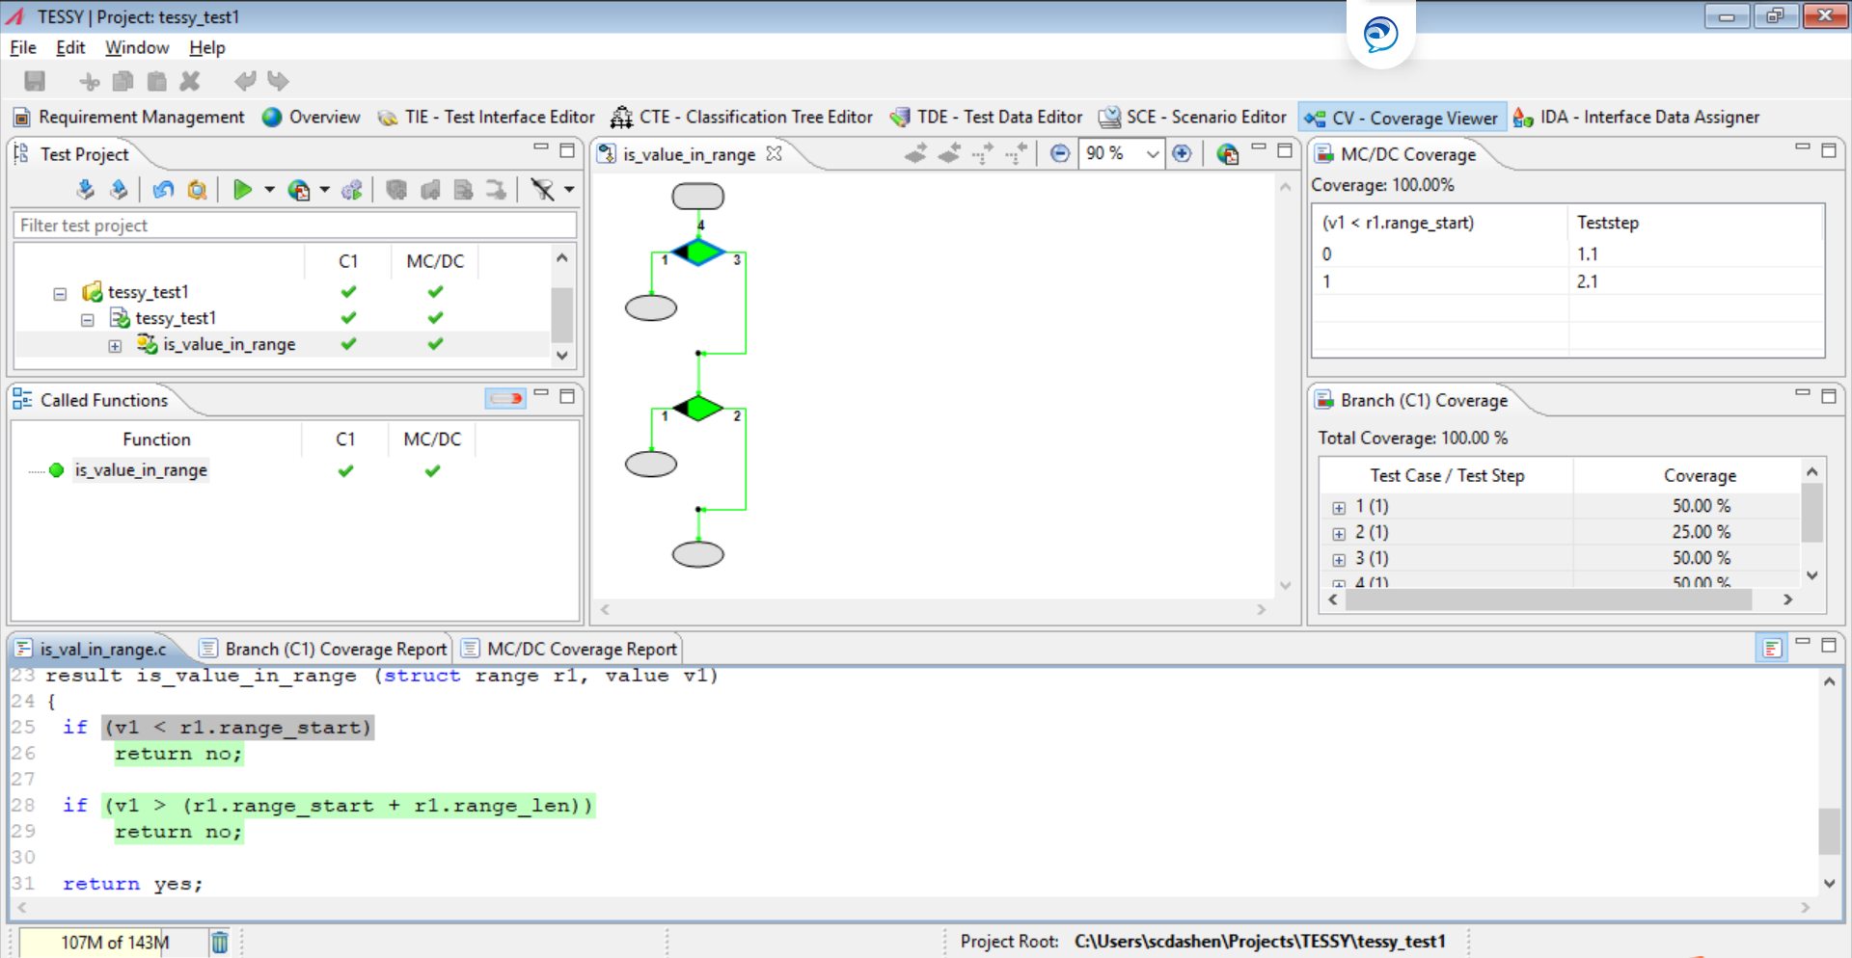Click the Filter test project input field
The width and height of the screenshot is (1852, 958).
point(295,225)
